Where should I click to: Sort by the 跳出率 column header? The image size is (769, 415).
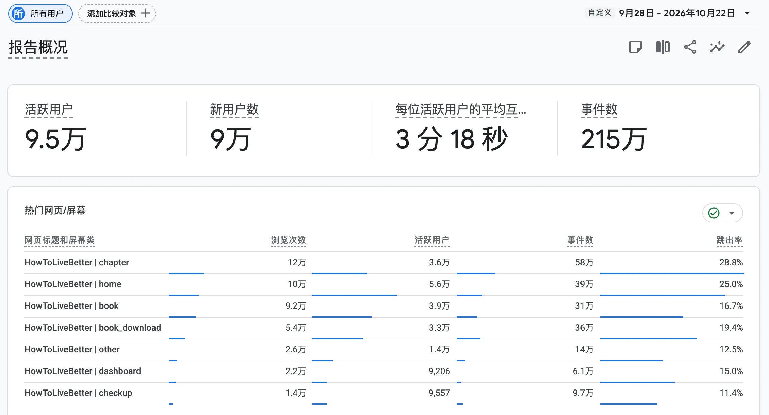730,240
